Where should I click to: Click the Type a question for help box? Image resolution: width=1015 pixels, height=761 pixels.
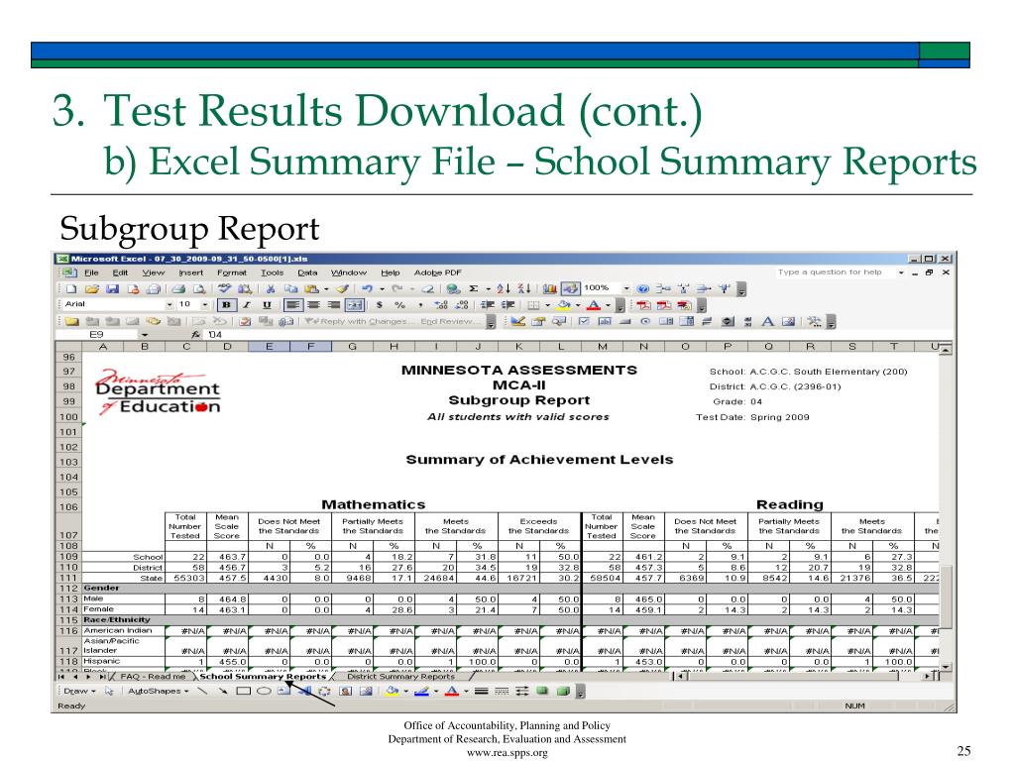(835, 272)
